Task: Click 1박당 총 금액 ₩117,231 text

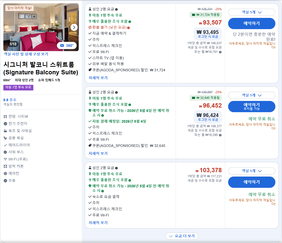Action: click(205, 176)
